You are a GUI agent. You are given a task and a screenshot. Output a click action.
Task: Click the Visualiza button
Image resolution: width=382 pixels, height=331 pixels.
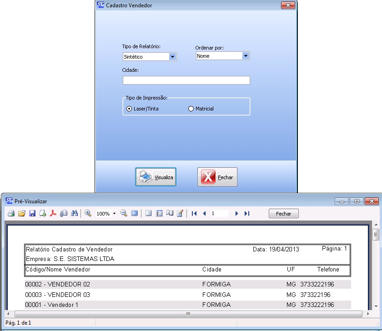(156, 177)
